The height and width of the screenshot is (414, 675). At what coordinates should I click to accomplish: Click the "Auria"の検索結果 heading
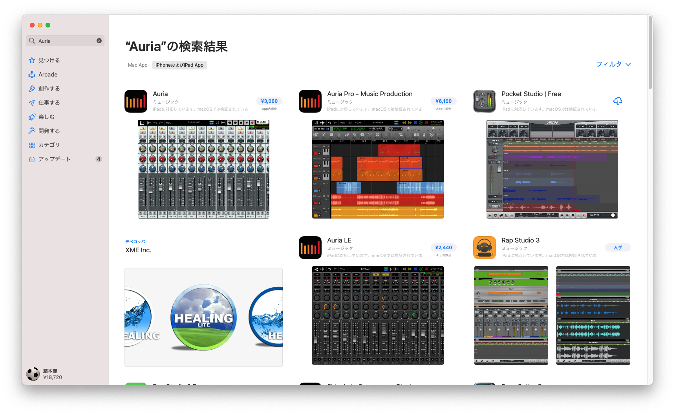[176, 47]
